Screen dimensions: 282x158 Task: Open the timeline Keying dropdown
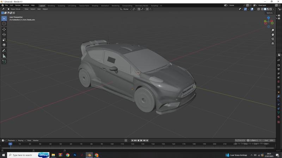click(x=22, y=140)
